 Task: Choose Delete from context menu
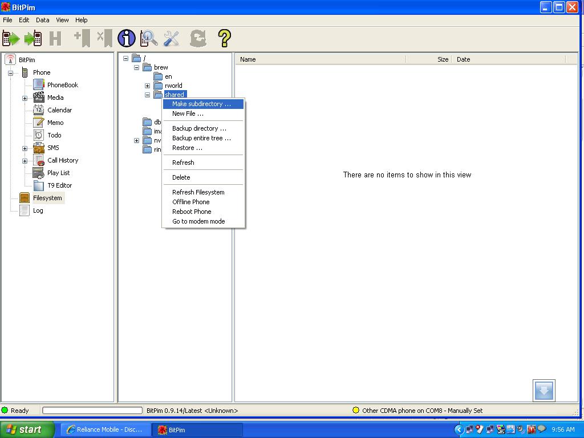(x=204, y=178)
